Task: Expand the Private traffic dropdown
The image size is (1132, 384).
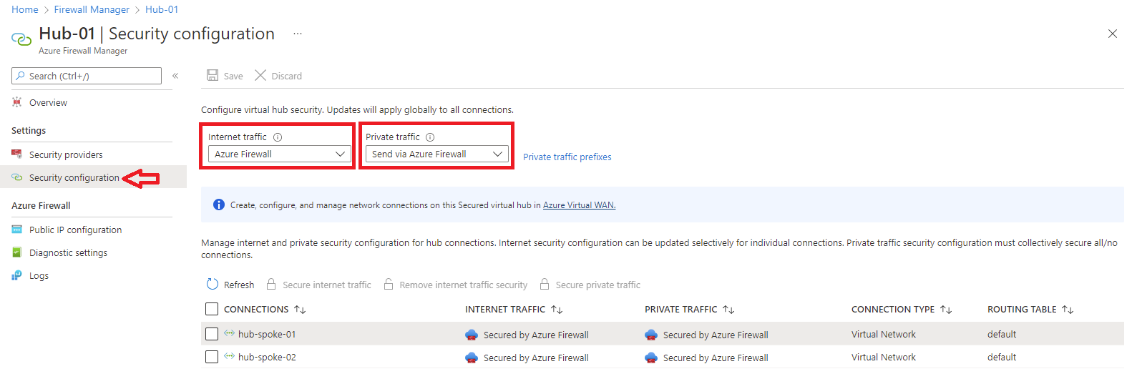Action: 436,154
